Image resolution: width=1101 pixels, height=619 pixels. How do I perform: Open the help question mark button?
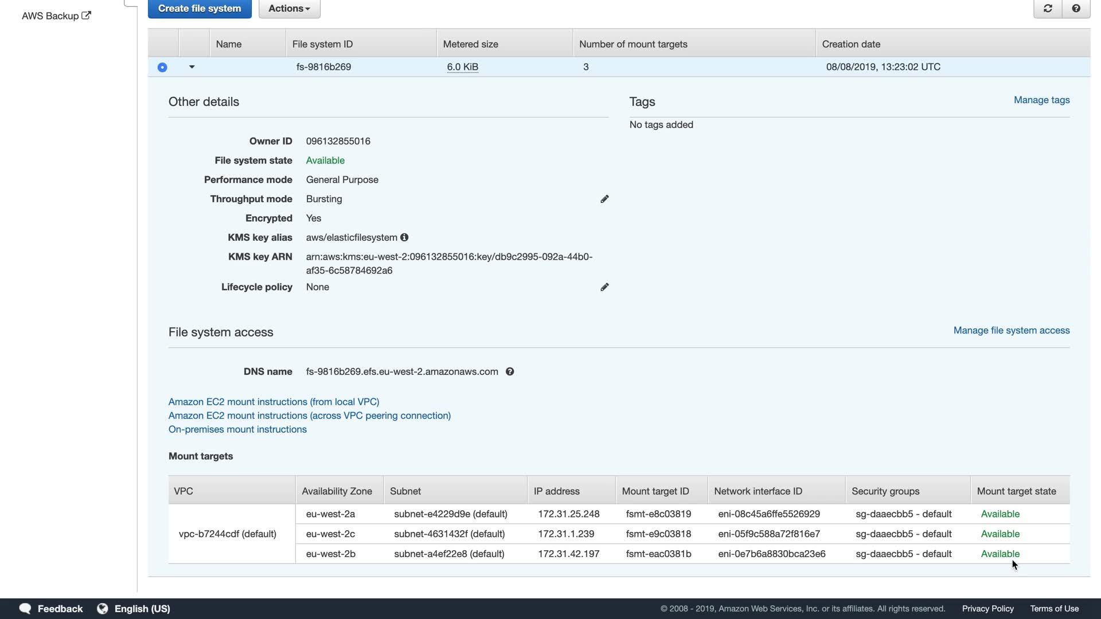tap(1076, 9)
